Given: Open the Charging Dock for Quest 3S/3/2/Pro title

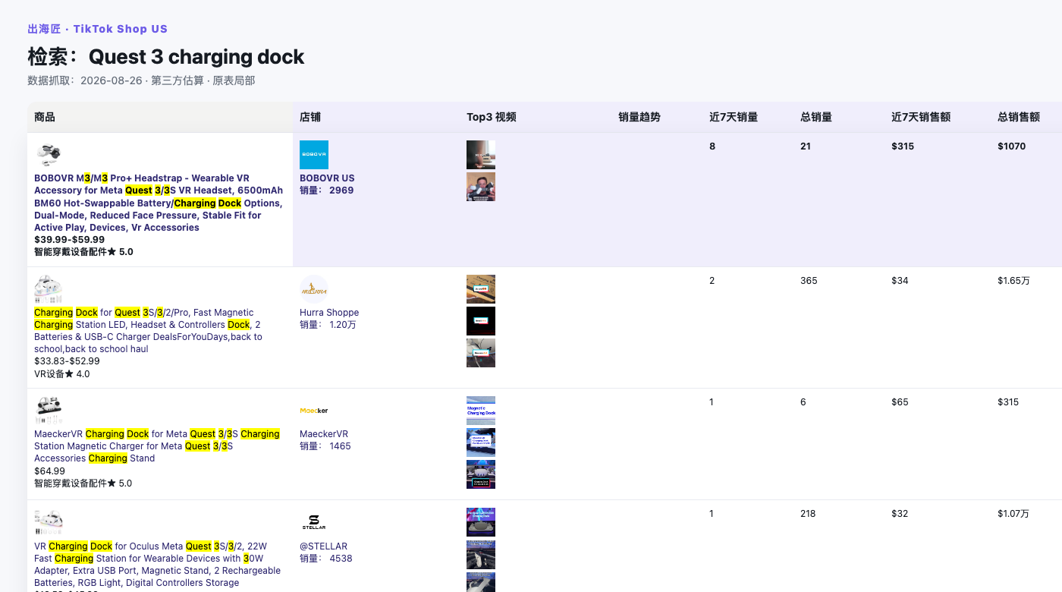Looking at the screenshot, I should tap(149, 331).
